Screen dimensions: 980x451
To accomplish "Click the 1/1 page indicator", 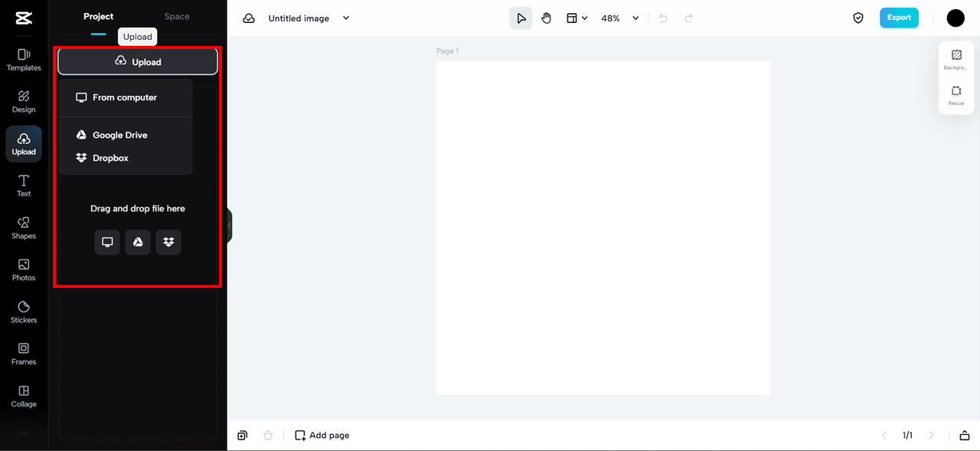I will pos(907,435).
